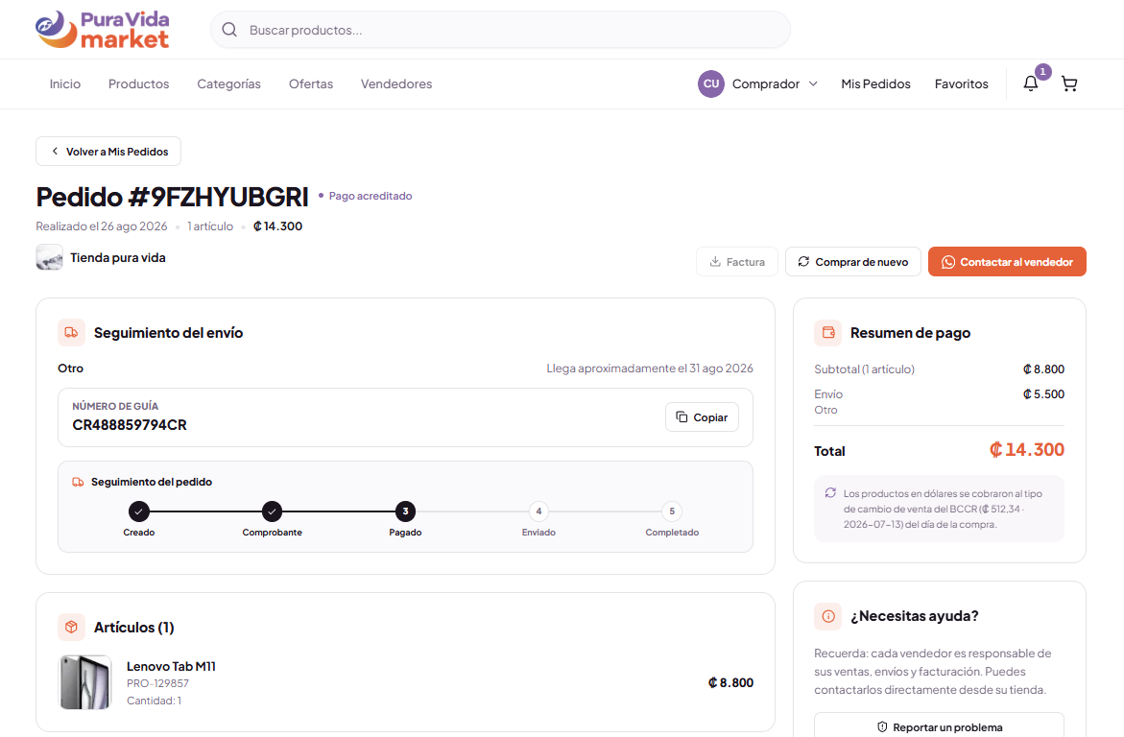Screen dimensions: 1124x737
Task: Open Favoritos
Action: [961, 83]
